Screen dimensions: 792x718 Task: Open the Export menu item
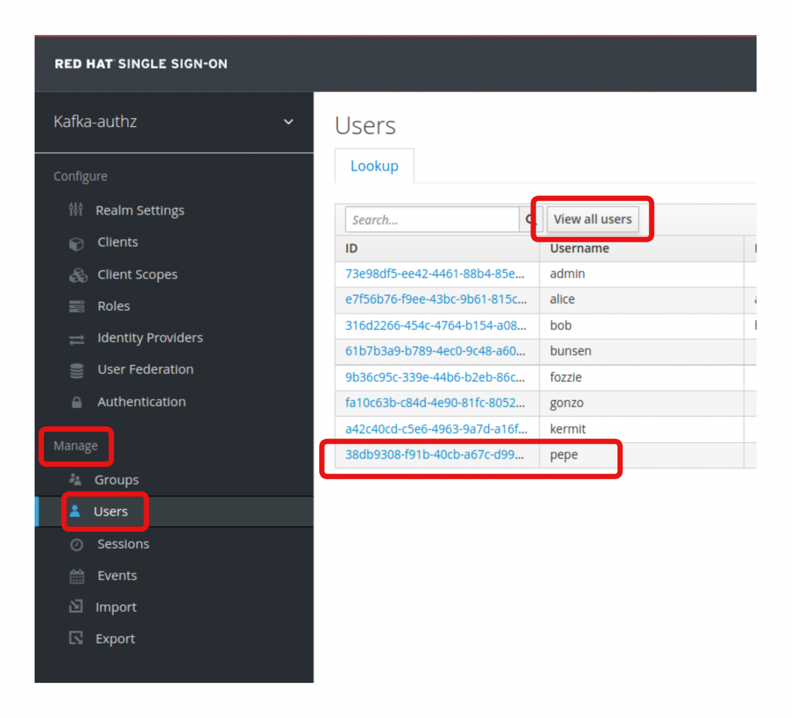(115, 639)
